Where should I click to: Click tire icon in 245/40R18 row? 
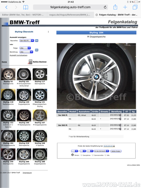tap(120, 115)
